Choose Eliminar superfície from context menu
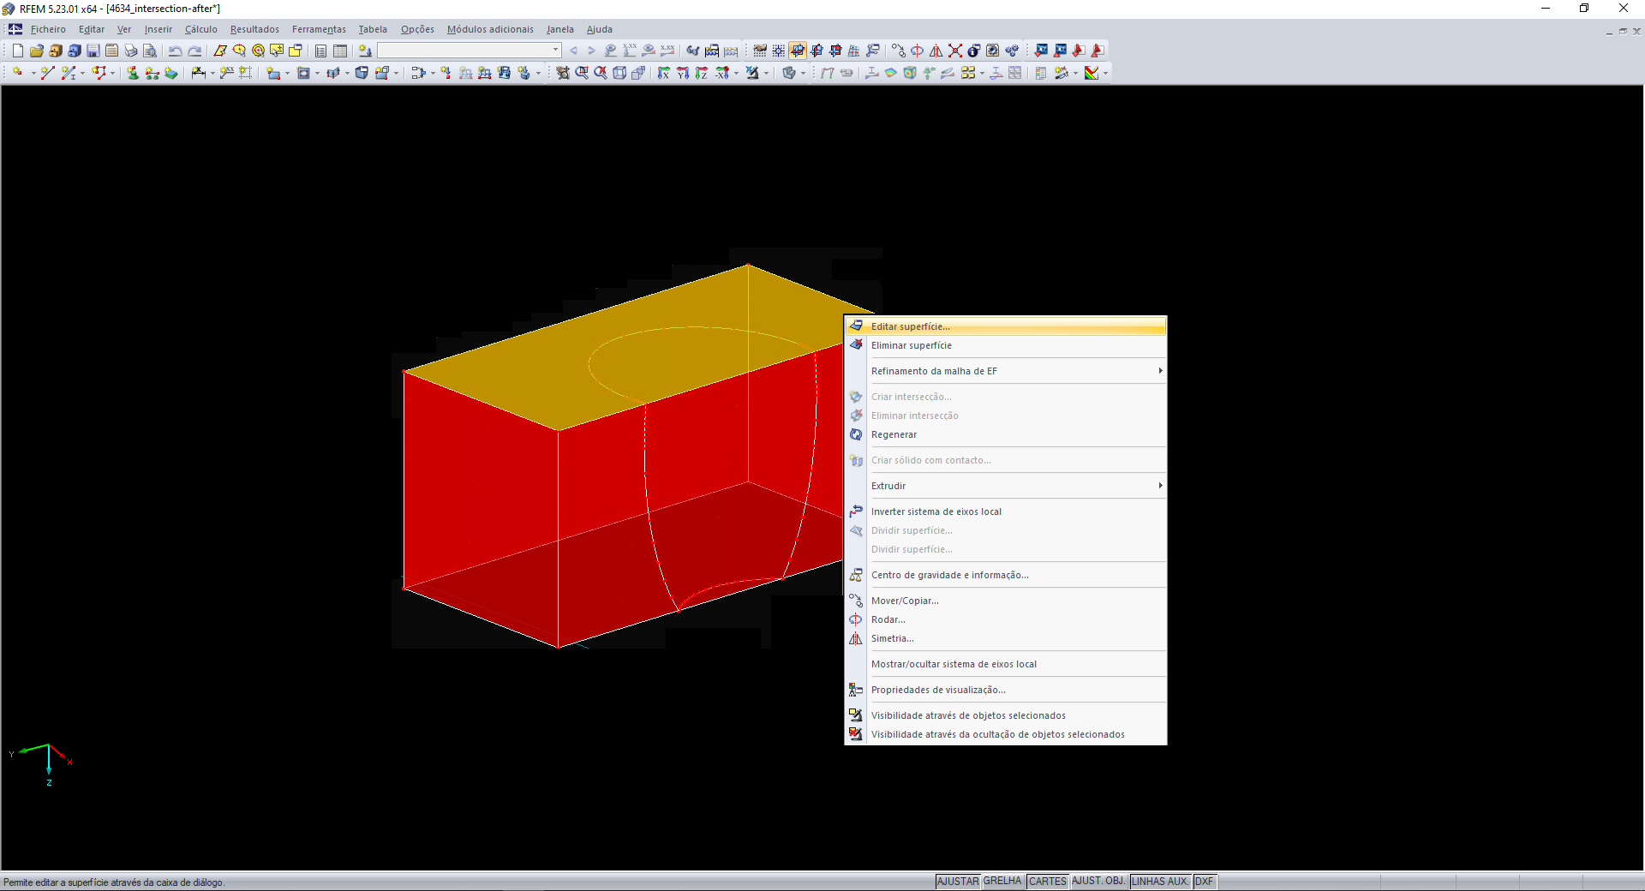This screenshot has width=1645, height=891. pos(1006,345)
